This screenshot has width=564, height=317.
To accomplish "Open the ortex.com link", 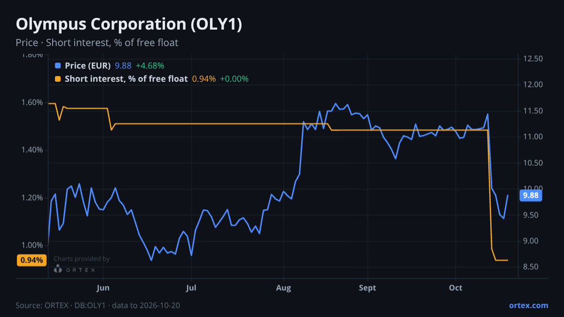I will [x=528, y=305].
